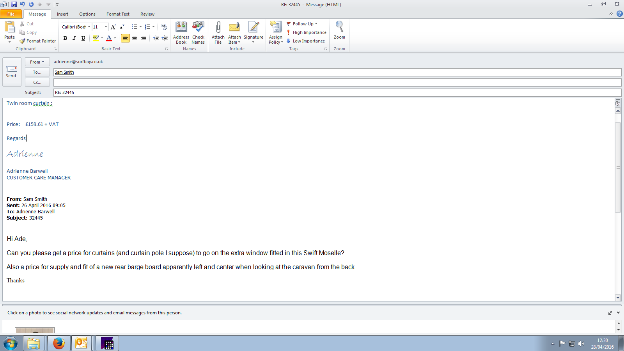Open the Assign Policy menu

click(x=276, y=33)
